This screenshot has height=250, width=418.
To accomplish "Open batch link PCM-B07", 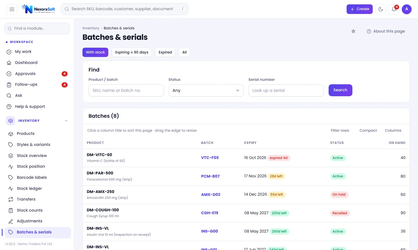I will [210, 176].
